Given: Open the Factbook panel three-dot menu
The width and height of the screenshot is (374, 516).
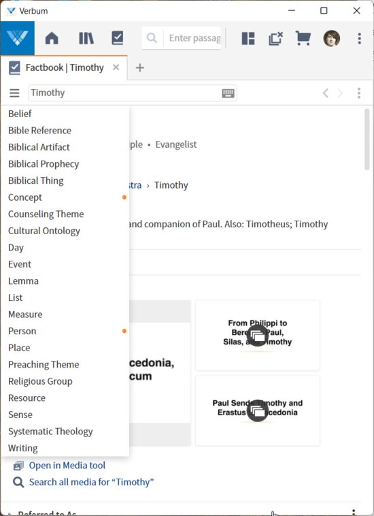Looking at the screenshot, I should (359, 93).
